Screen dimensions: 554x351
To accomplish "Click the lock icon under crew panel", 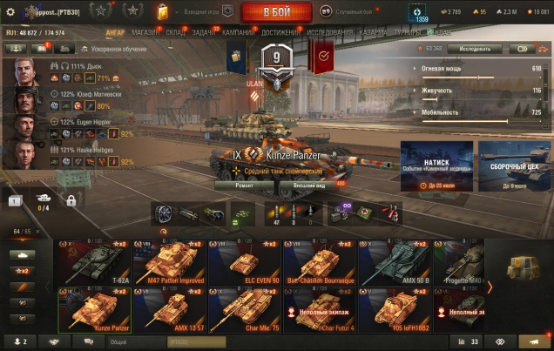I will coord(71,200).
